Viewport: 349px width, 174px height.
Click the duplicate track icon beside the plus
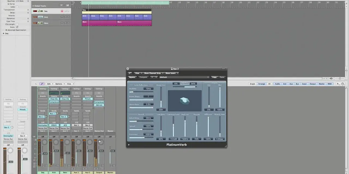67,5
